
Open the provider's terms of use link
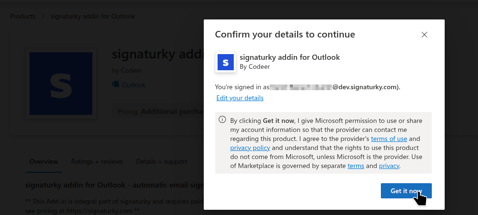coord(388,139)
